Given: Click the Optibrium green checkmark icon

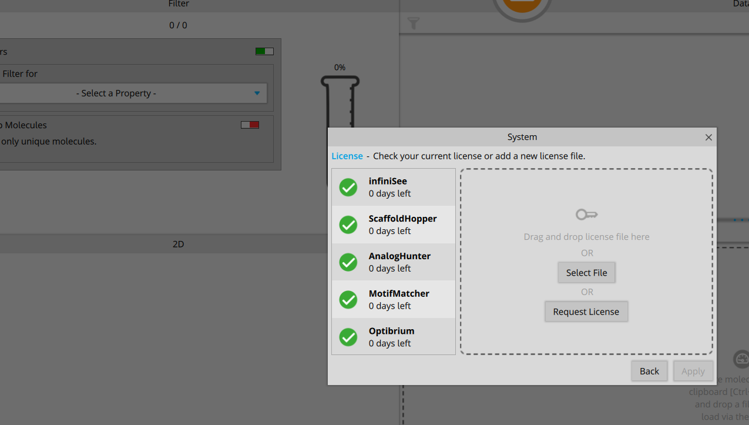Looking at the screenshot, I should pyautogui.click(x=348, y=337).
